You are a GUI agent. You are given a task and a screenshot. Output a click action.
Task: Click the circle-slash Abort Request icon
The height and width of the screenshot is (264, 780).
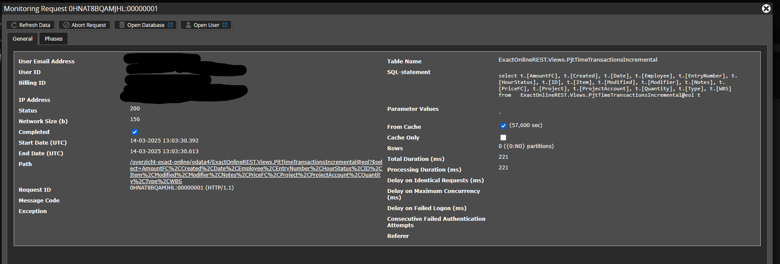coord(66,25)
